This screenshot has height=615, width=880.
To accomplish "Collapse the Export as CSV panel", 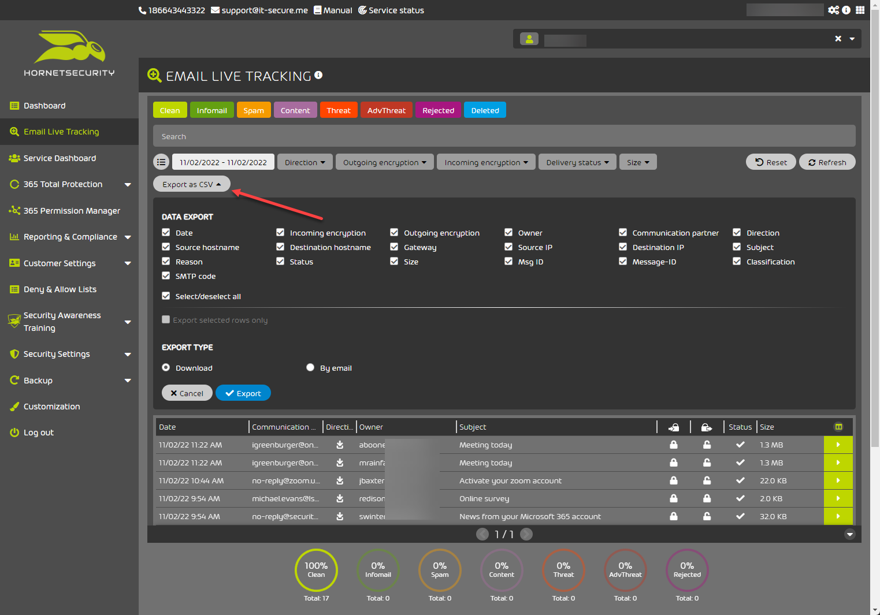I will tap(191, 184).
